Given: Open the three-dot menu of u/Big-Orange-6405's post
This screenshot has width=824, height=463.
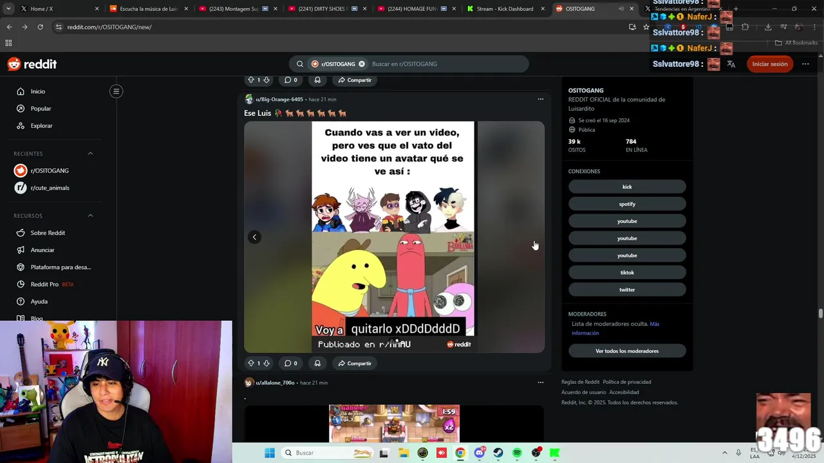Looking at the screenshot, I should point(541,99).
